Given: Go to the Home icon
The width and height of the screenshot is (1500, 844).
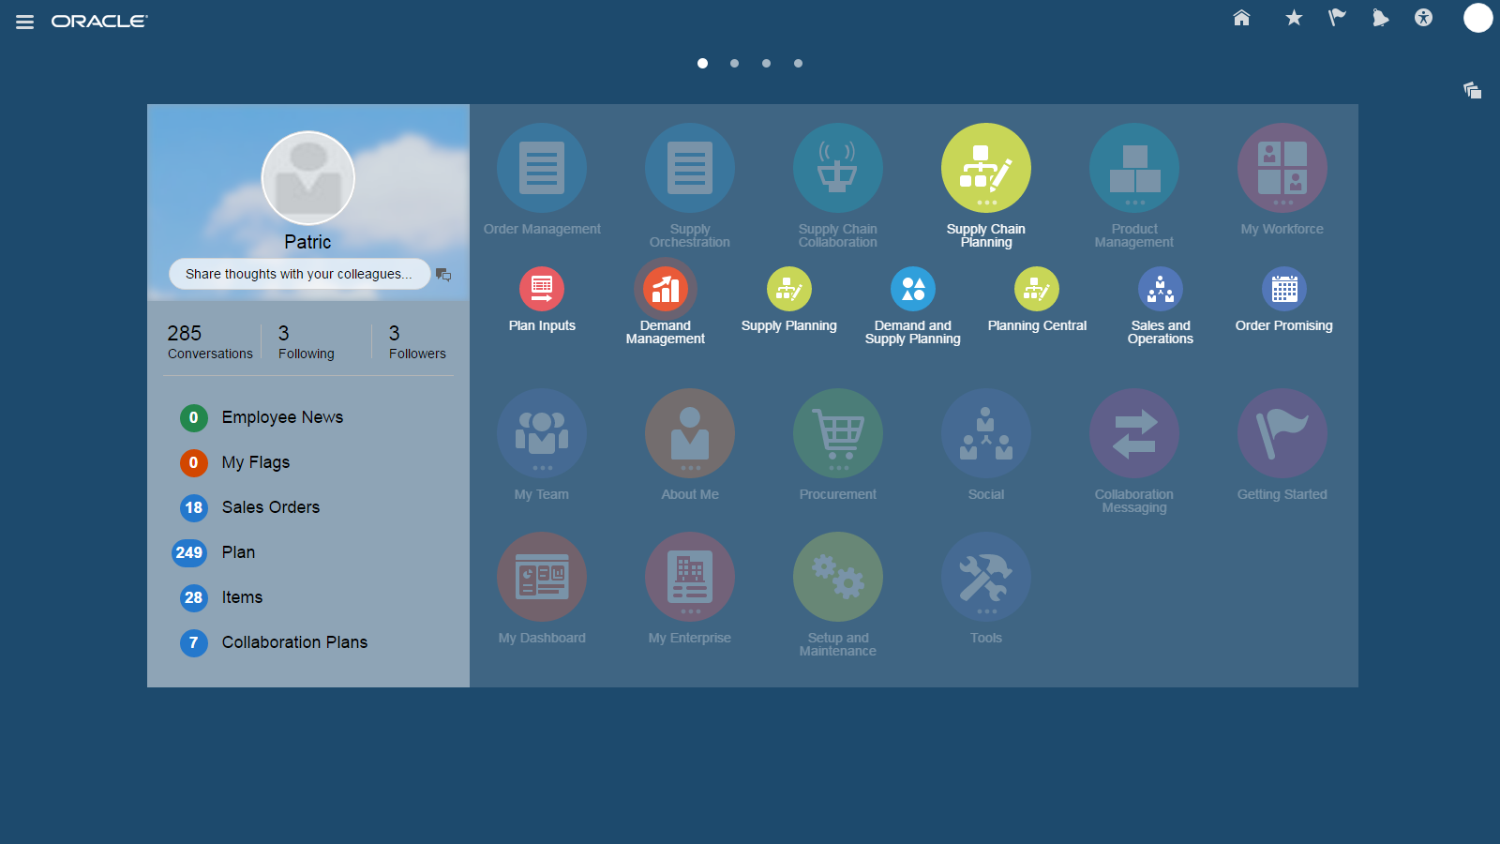Looking at the screenshot, I should [x=1241, y=18].
